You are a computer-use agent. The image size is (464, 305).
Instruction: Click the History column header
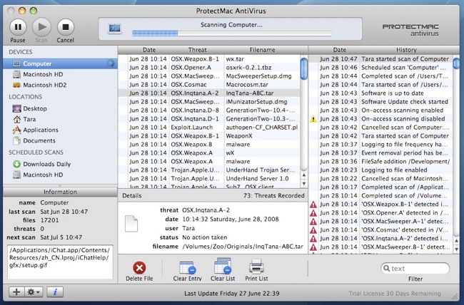407,50
